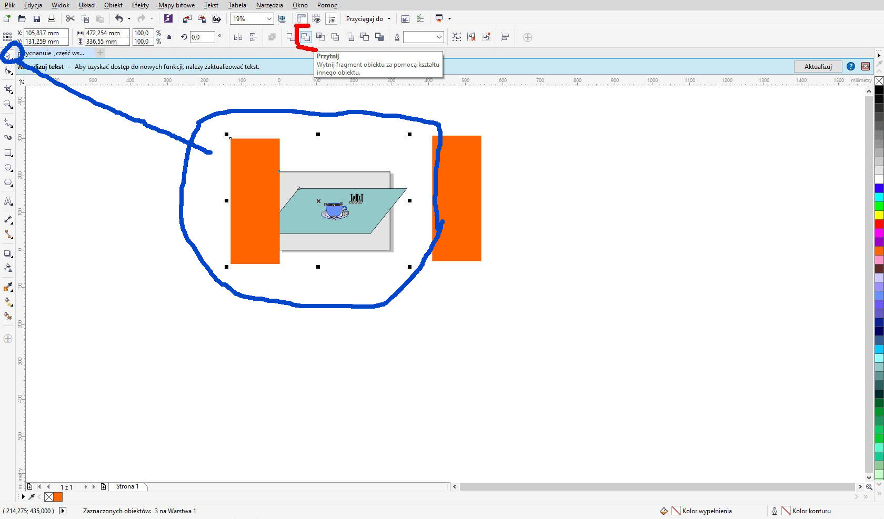Toggle the lock ratio padlock

point(169,37)
